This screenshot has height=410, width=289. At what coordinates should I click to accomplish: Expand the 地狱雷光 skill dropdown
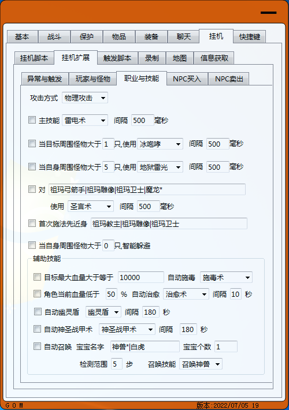pyautogui.click(x=160, y=167)
